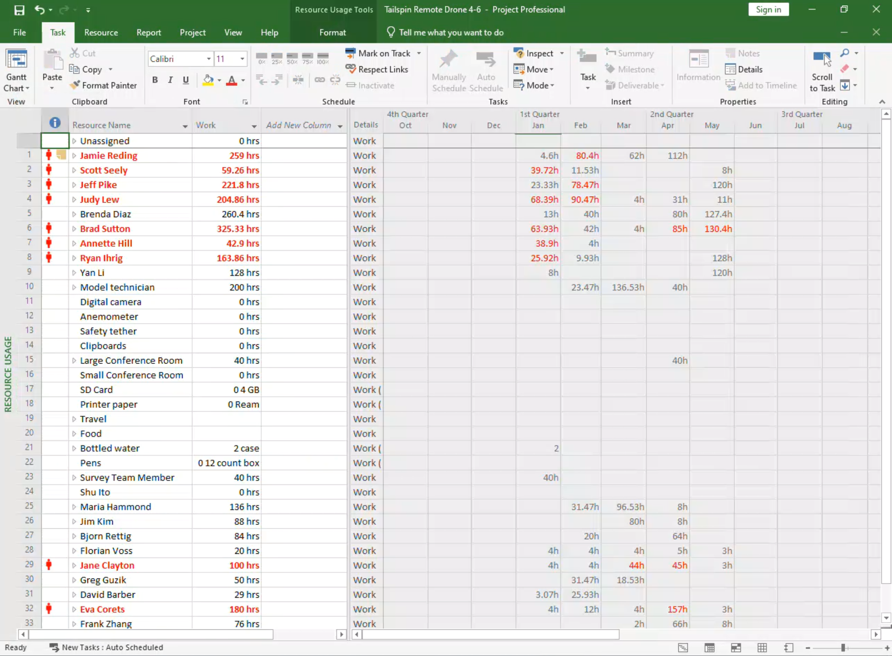Expand the Jamie Reding resource row
Image resolution: width=892 pixels, height=656 pixels.
point(74,156)
